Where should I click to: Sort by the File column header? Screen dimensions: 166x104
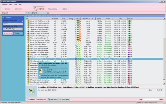click(x=38, y=19)
